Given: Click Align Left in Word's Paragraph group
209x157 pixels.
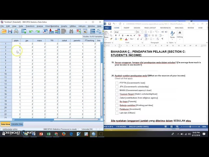Looking at the screenshot, I should point(146,35).
